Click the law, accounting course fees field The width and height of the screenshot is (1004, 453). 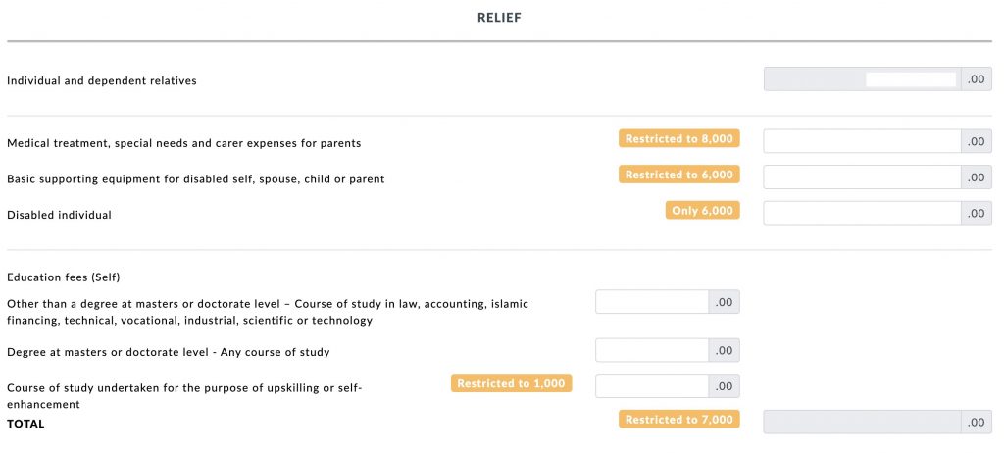(652, 302)
